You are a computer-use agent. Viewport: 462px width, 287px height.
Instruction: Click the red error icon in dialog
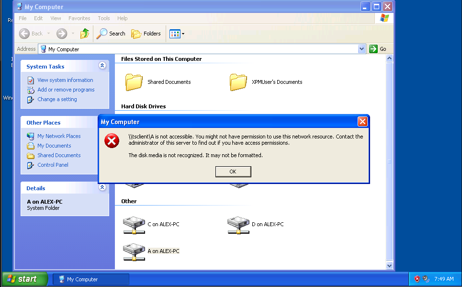click(x=112, y=141)
